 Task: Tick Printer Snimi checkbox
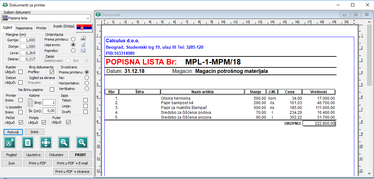click(21, 100)
